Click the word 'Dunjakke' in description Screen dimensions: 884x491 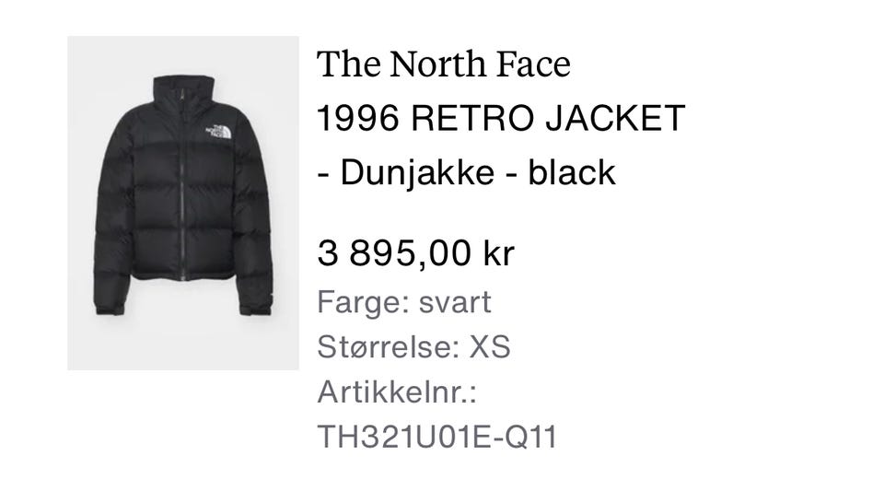point(417,173)
